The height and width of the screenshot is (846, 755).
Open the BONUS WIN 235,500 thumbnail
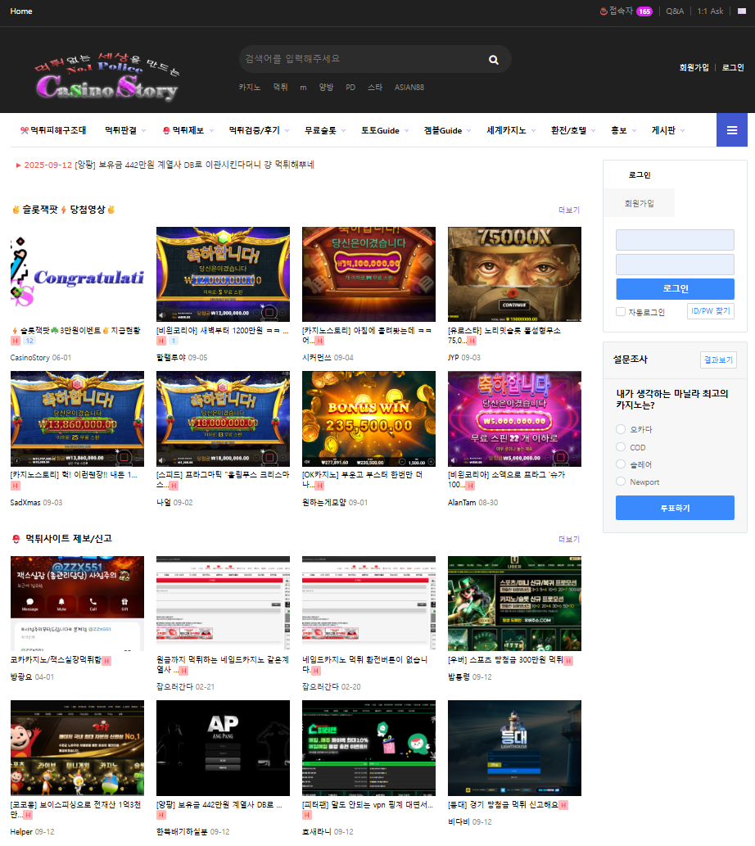point(368,418)
